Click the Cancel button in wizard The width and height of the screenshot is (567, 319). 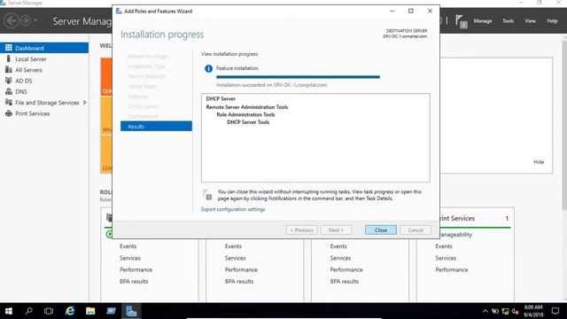[416, 230]
